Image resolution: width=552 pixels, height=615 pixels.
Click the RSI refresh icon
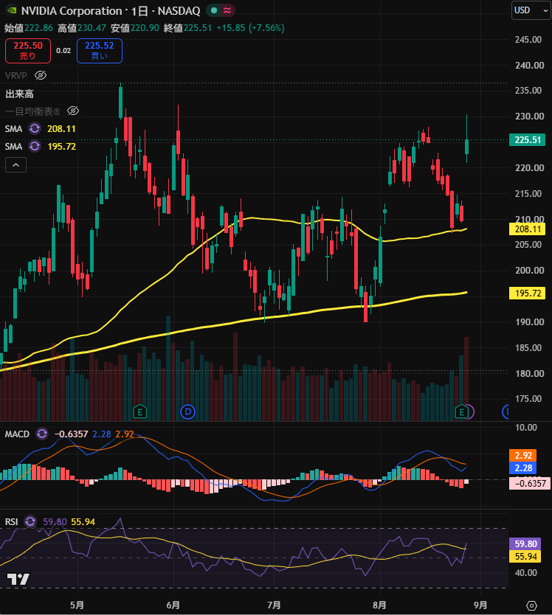(x=30, y=521)
